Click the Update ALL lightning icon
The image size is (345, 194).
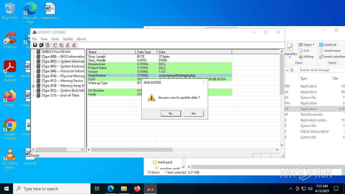[x=68, y=45]
